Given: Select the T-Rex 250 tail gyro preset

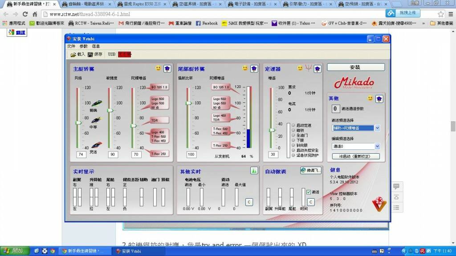Looking at the screenshot, I should (x=220, y=146).
